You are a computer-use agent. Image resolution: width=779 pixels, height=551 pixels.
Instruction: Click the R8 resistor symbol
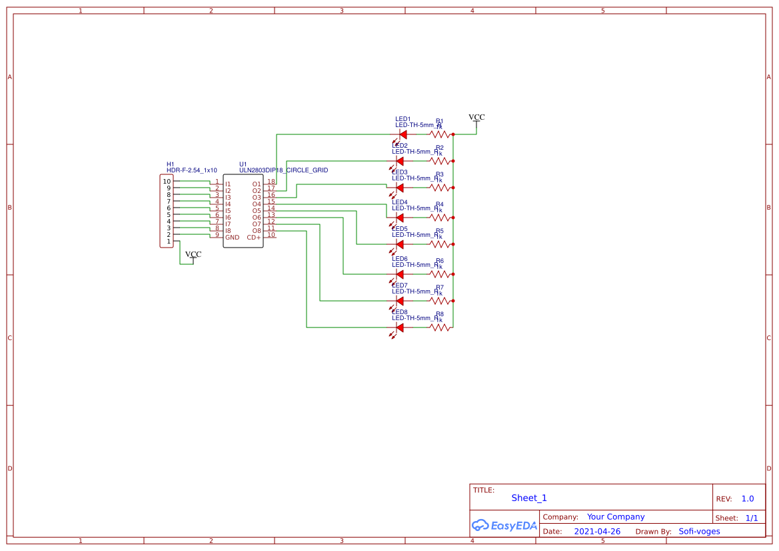(439, 327)
